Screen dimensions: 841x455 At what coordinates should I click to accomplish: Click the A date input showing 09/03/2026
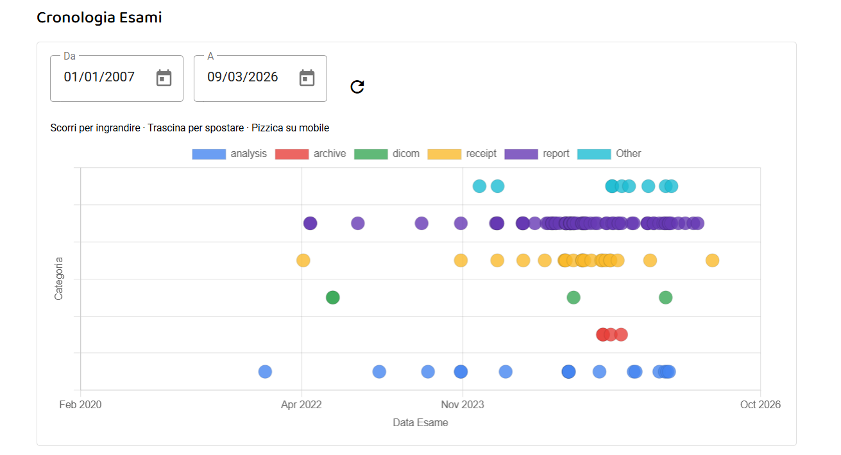point(242,78)
